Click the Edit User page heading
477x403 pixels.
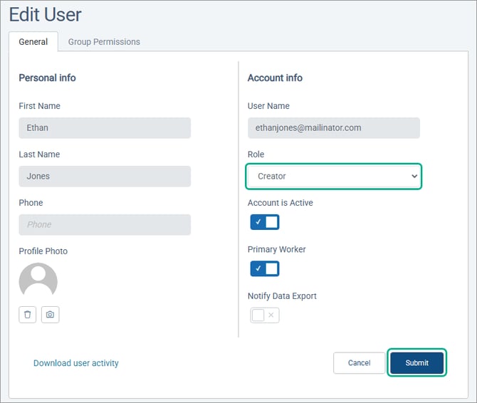tap(45, 14)
